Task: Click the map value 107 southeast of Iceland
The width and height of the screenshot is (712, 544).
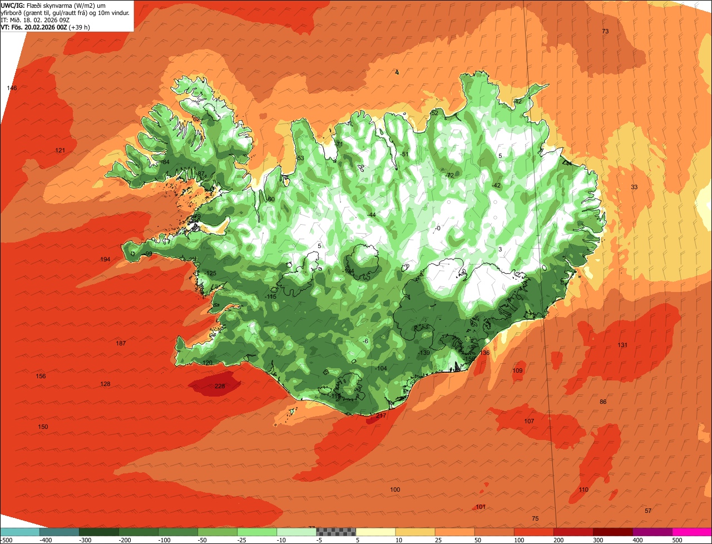Action: click(529, 421)
